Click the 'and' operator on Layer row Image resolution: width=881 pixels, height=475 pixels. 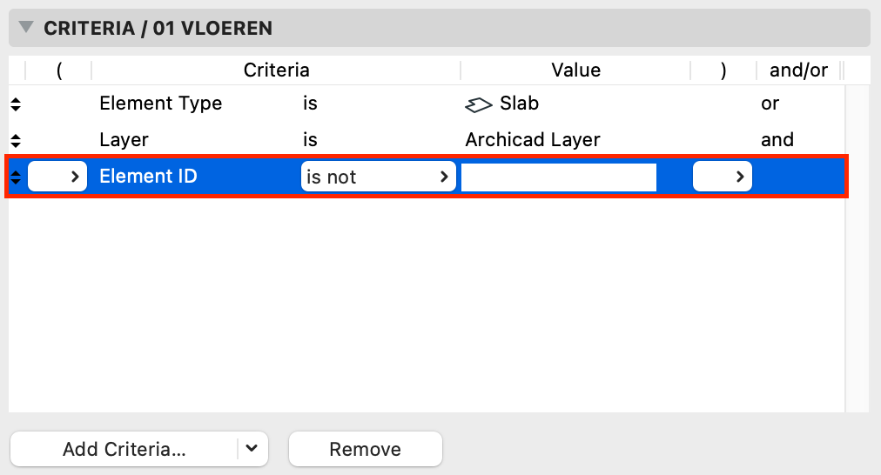(x=777, y=140)
